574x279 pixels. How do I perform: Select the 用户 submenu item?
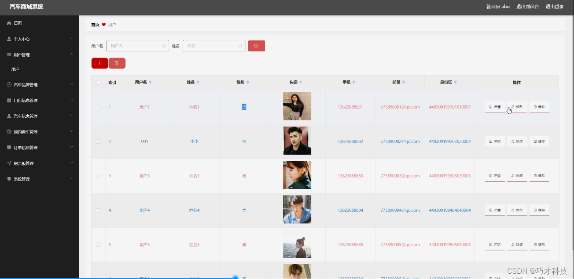39,69
